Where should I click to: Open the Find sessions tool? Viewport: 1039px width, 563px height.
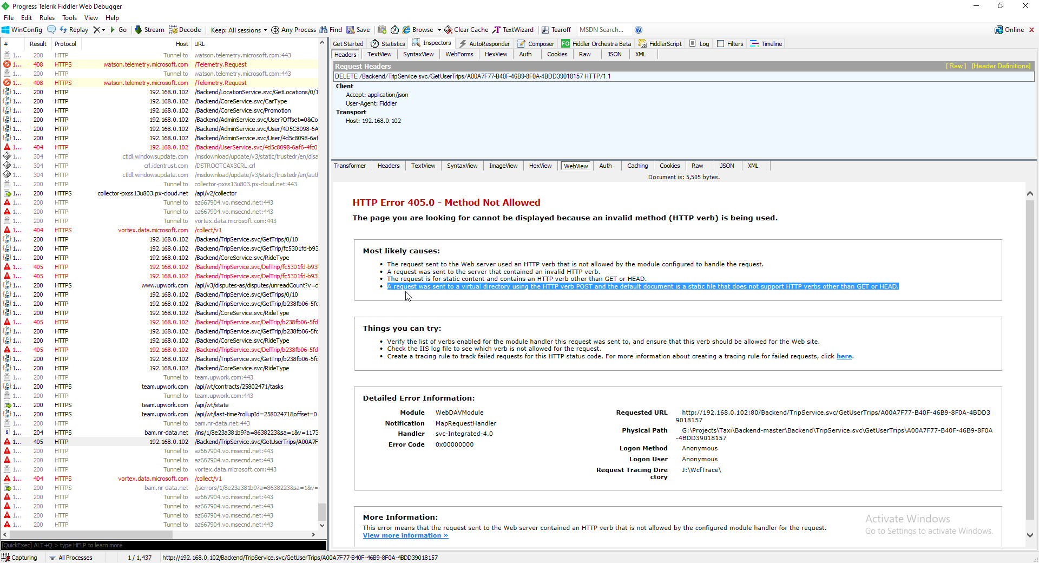(x=331, y=30)
